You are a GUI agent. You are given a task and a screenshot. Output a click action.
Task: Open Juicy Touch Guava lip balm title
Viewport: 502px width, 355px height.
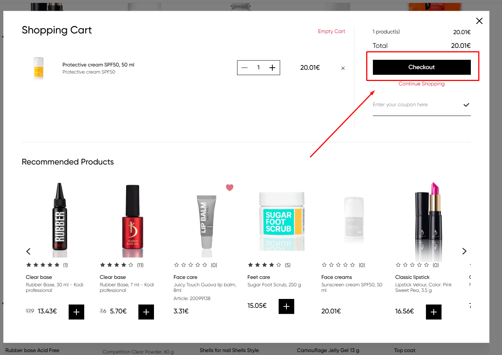204,287
